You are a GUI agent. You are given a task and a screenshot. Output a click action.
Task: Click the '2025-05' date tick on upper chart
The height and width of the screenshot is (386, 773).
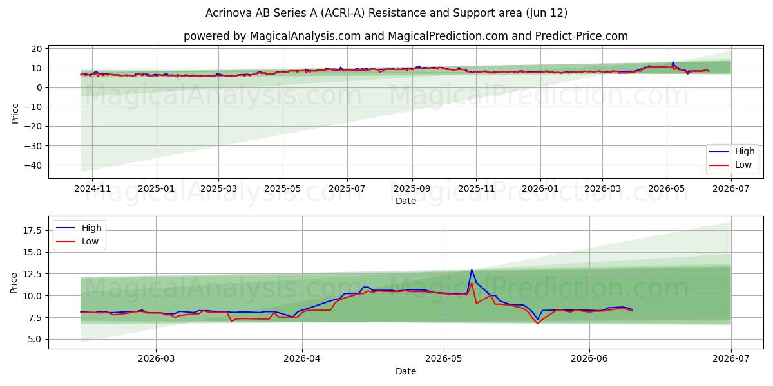[x=283, y=188]
